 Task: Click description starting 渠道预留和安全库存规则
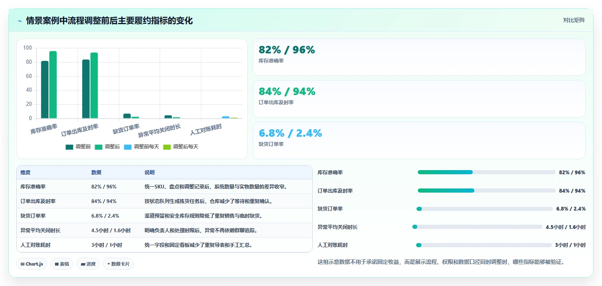click(x=203, y=216)
